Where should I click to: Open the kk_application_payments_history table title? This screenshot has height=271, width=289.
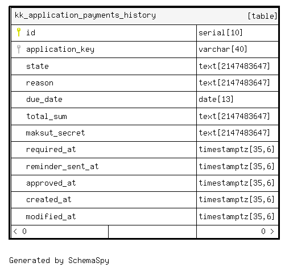[x=85, y=15]
